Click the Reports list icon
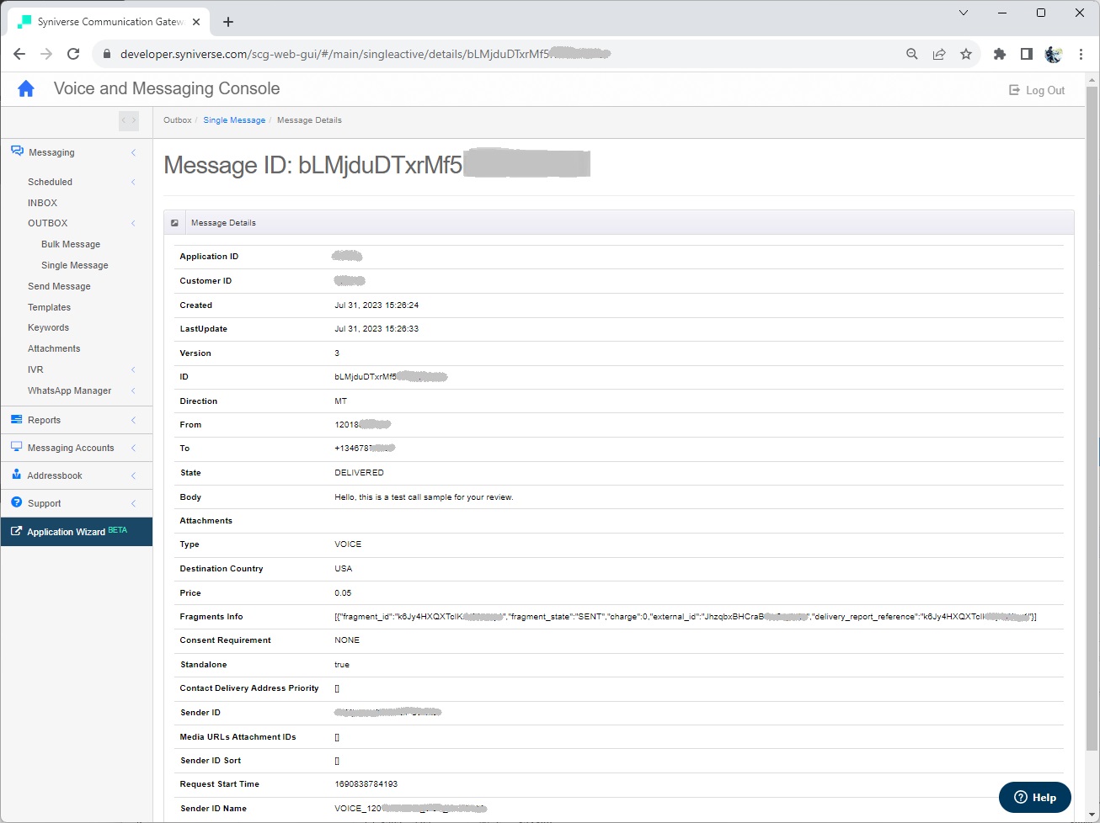 coord(17,419)
